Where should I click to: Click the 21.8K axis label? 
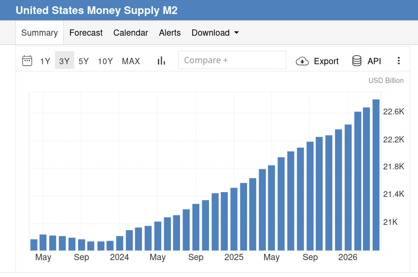coord(393,166)
